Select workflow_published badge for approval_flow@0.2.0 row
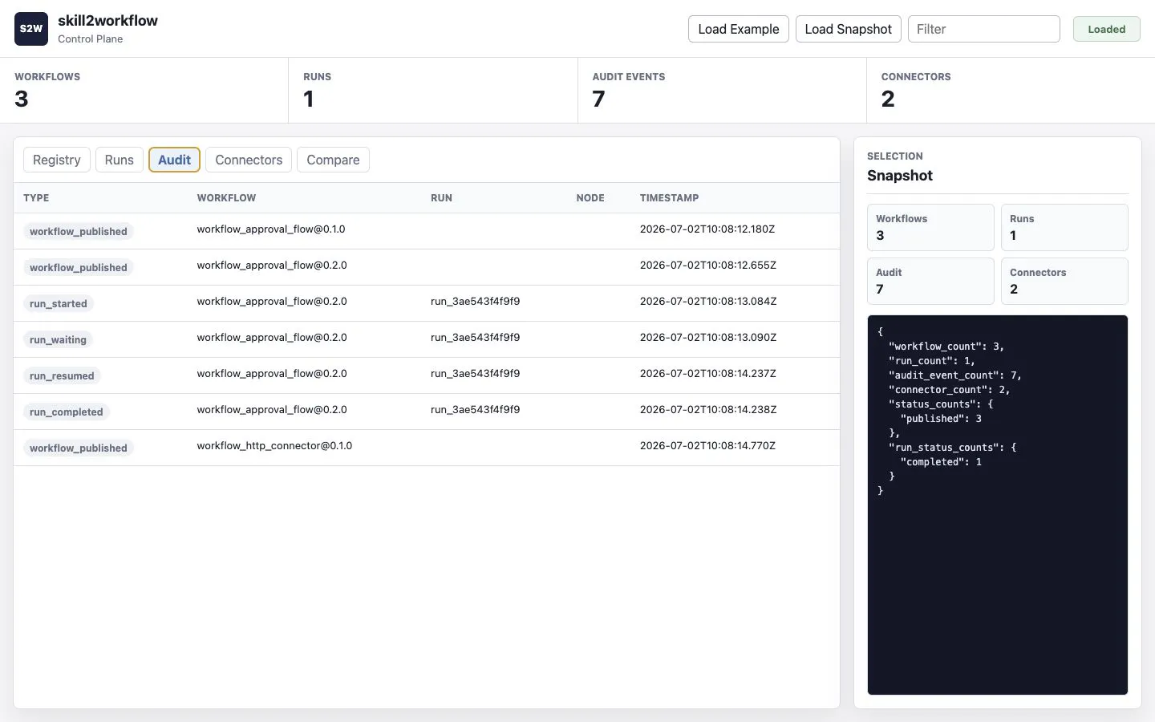1155x722 pixels. pyautogui.click(x=79, y=267)
